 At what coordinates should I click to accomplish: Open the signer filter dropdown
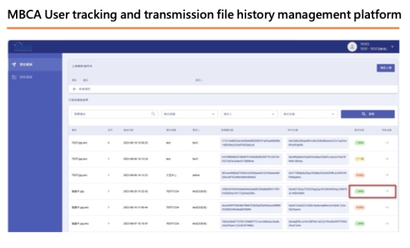[249, 114]
